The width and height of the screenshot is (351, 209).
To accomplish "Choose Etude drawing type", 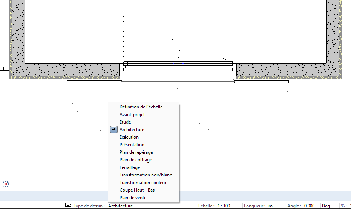I will 143,122.
